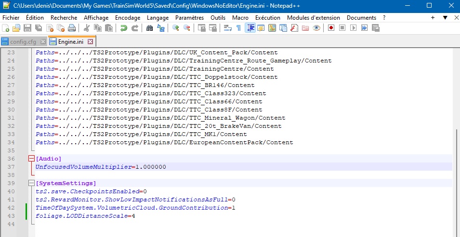Click the X at the menu bar's right end

(x=456, y=18)
